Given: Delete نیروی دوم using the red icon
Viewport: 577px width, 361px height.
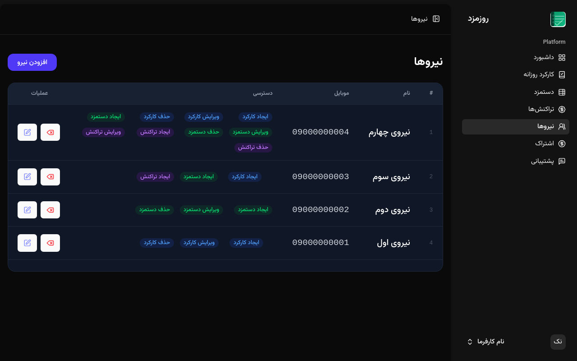Looking at the screenshot, I should pyautogui.click(x=50, y=210).
